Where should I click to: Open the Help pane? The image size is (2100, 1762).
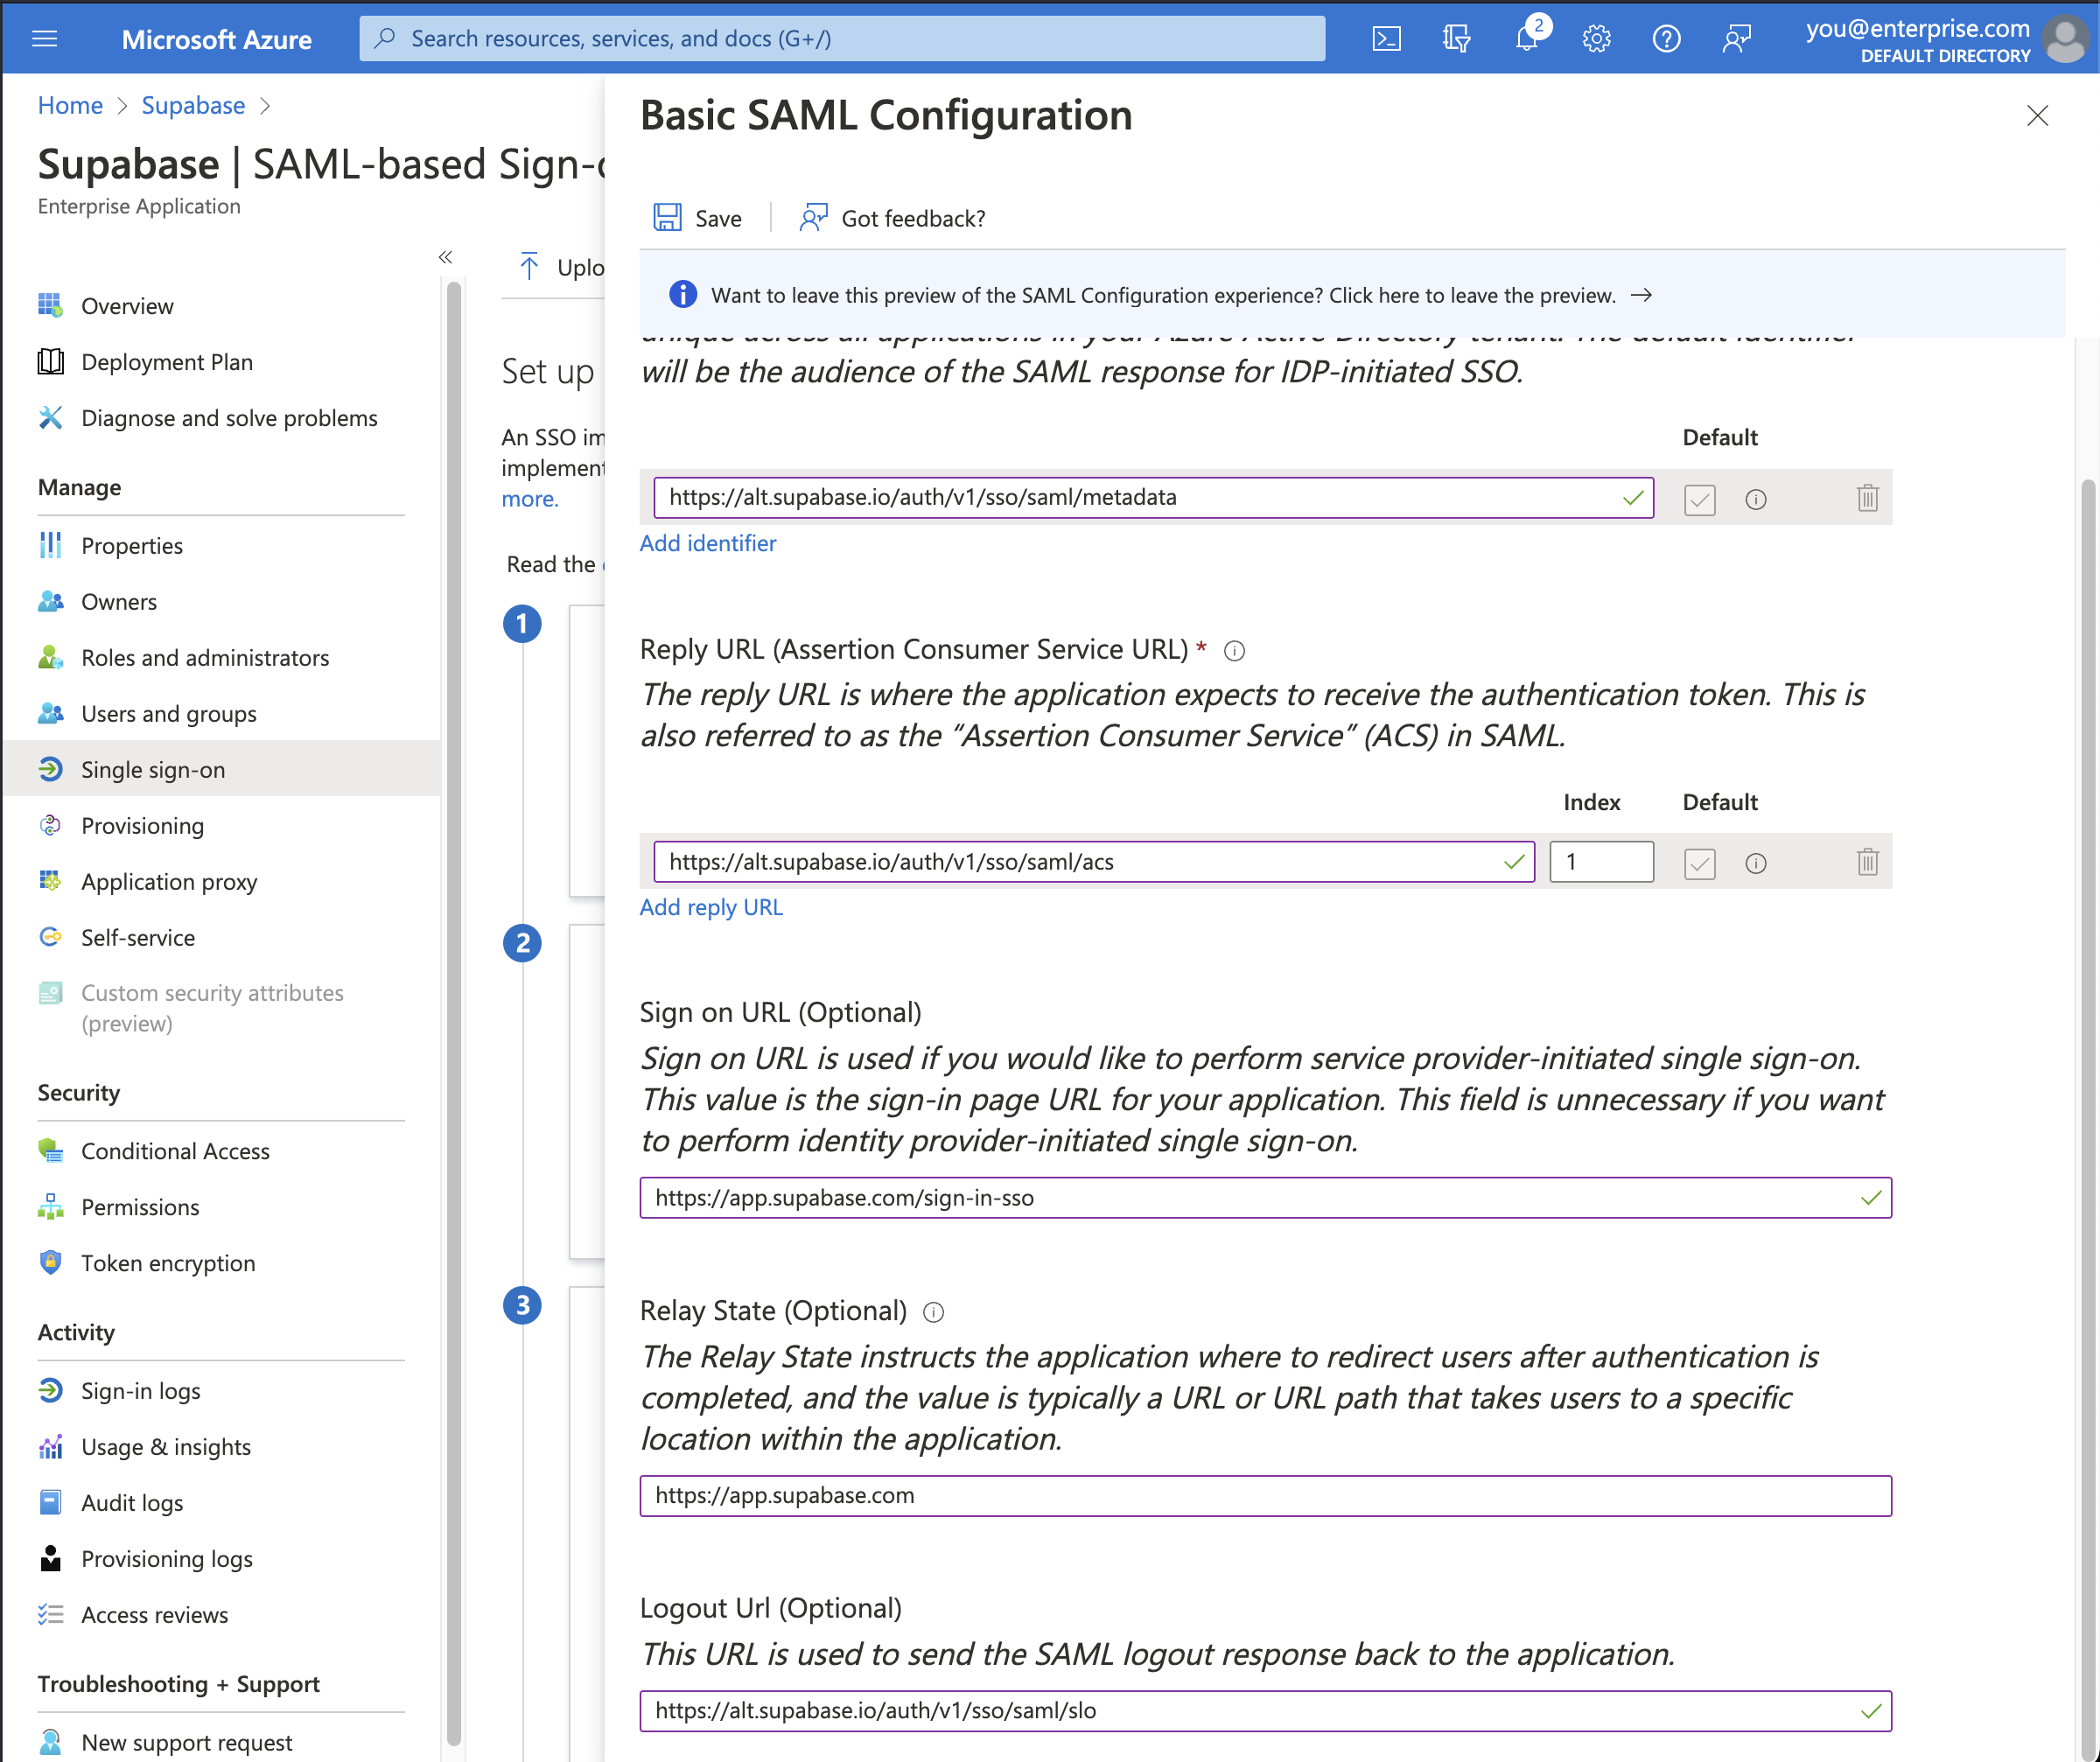tap(1666, 38)
